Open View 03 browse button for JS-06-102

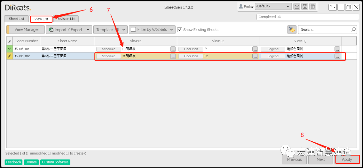coord(337,56)
